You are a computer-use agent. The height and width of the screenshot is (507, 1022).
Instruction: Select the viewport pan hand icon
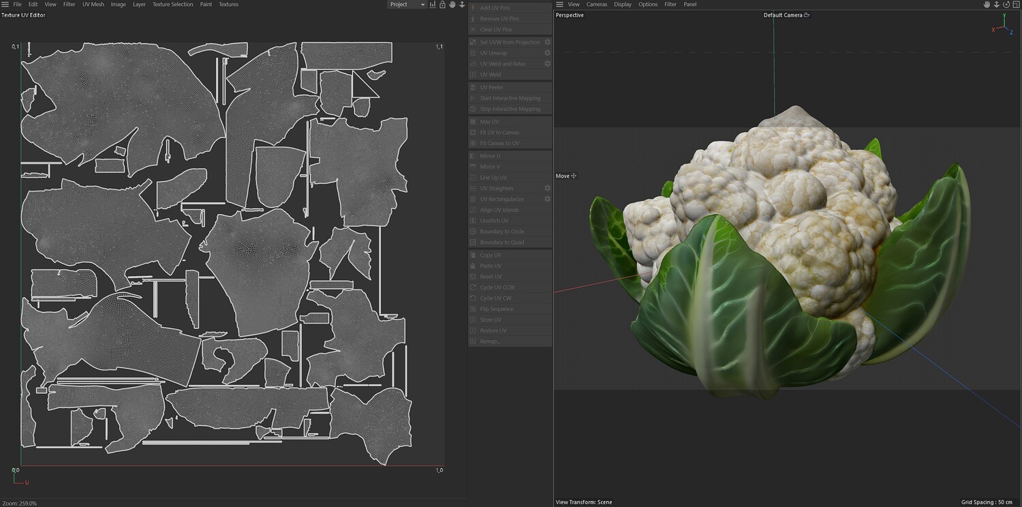(986, 4)
